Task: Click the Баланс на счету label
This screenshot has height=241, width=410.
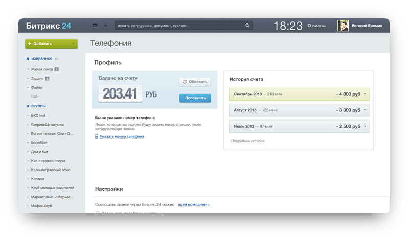Action: (x=118, y=78)
